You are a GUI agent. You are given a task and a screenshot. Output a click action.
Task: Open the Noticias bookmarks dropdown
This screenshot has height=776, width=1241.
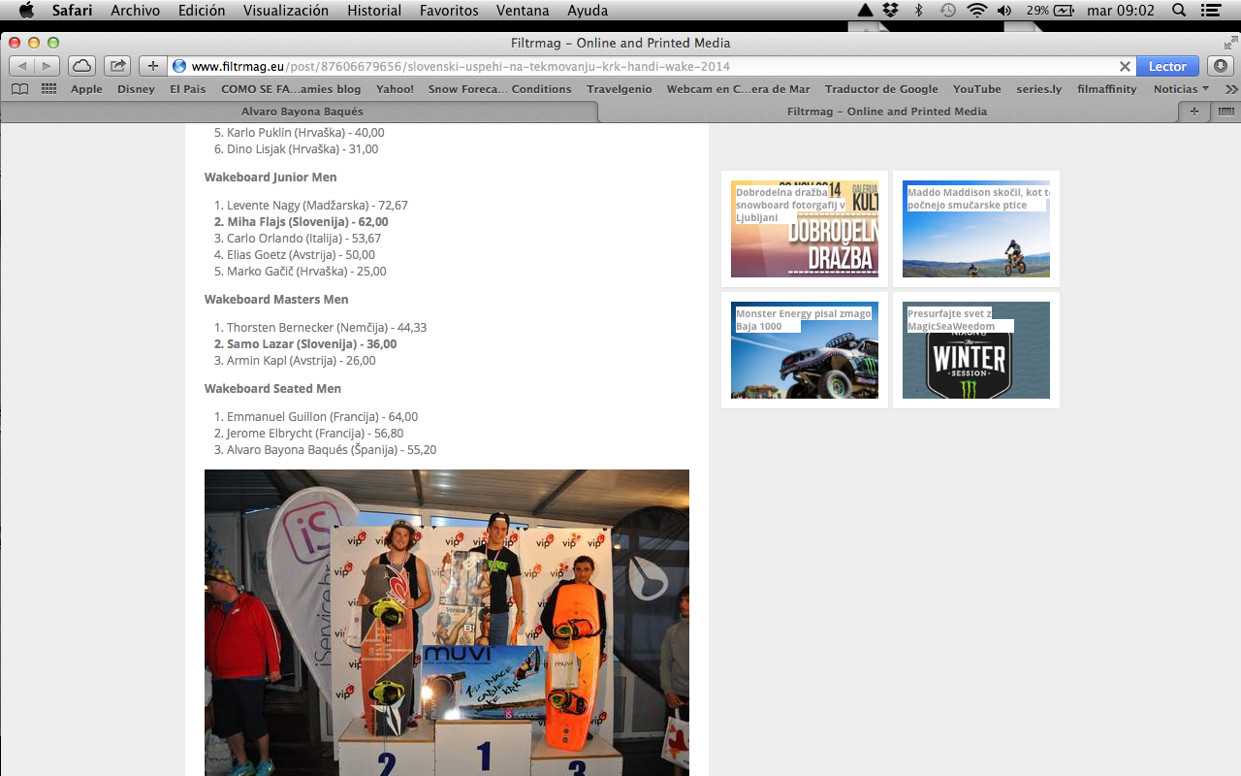pos(1181,88)
